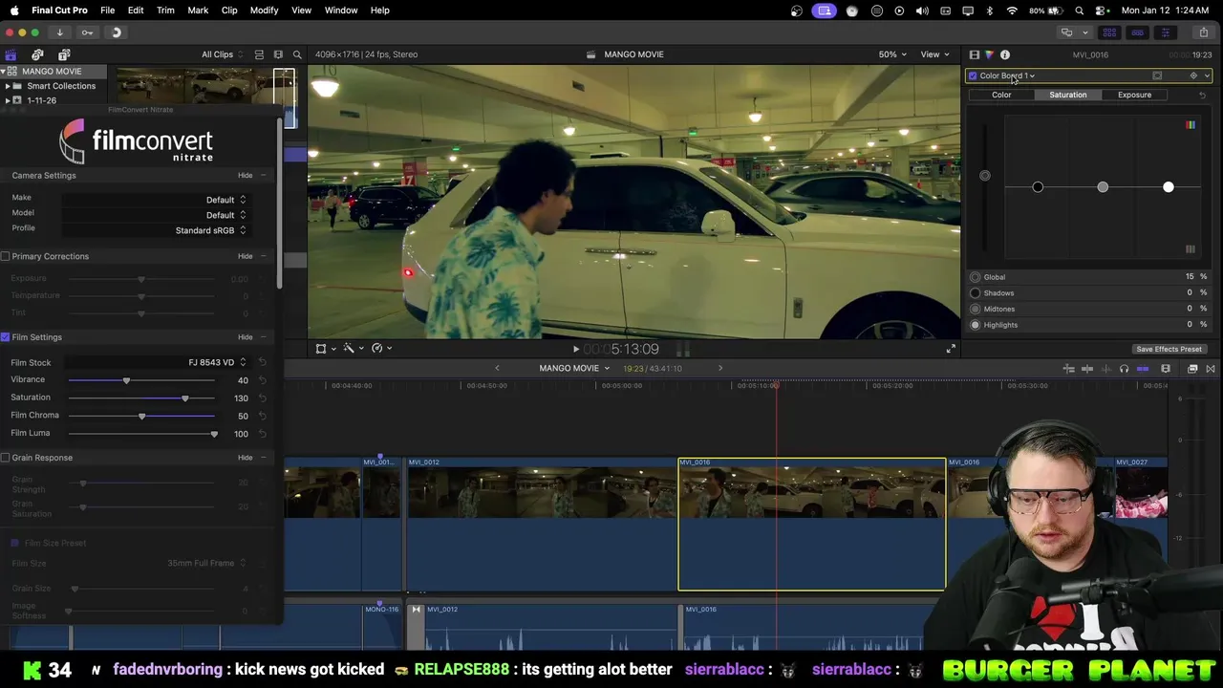Viewport: 1223px width, 688px height.
Task: Change timeline clip appearance filmstrip icon
Action: coord(1166,369)
